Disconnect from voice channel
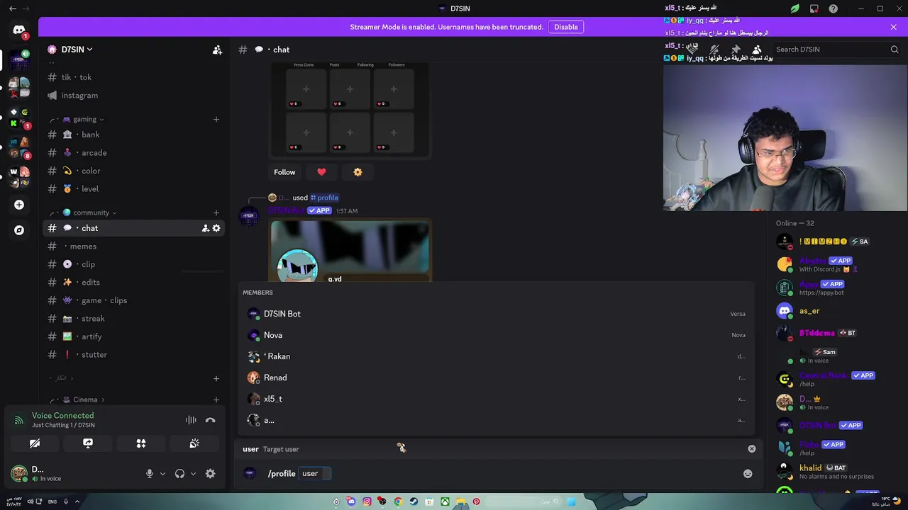Screen dimensions: 908x510 (x=210, y=420)
